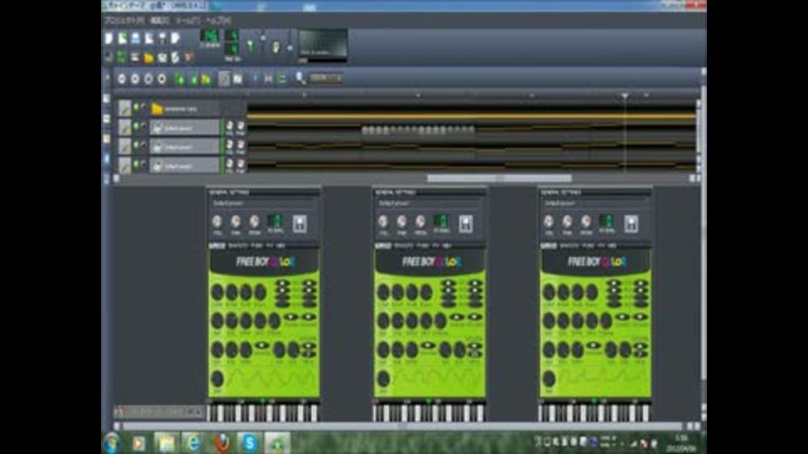Open FX tab in right FreeBoy window
The height and width of the screenshot is (454, 808).
[x=601, y=246]
